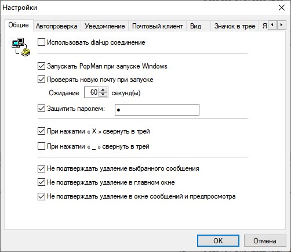
Task: Uncheck Не подтверждать удаление в главном окне
Action: point(41,182)
